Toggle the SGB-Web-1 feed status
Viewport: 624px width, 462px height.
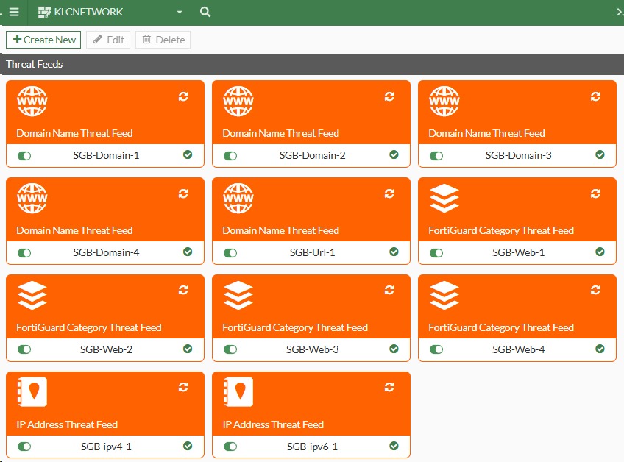[x=436, y=252]
